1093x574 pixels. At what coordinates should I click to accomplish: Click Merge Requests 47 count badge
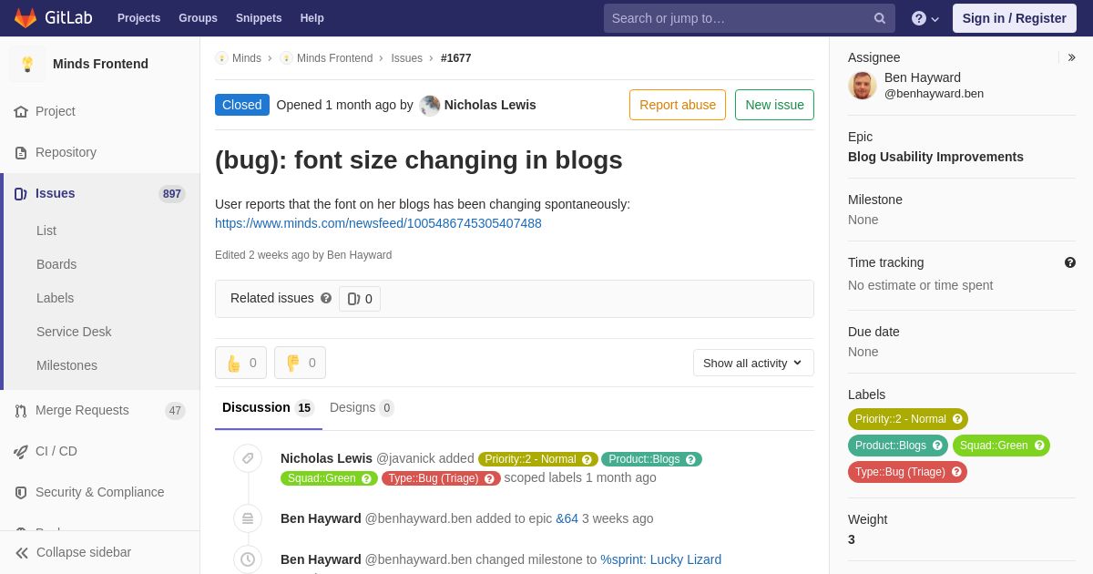click(175, 411)
